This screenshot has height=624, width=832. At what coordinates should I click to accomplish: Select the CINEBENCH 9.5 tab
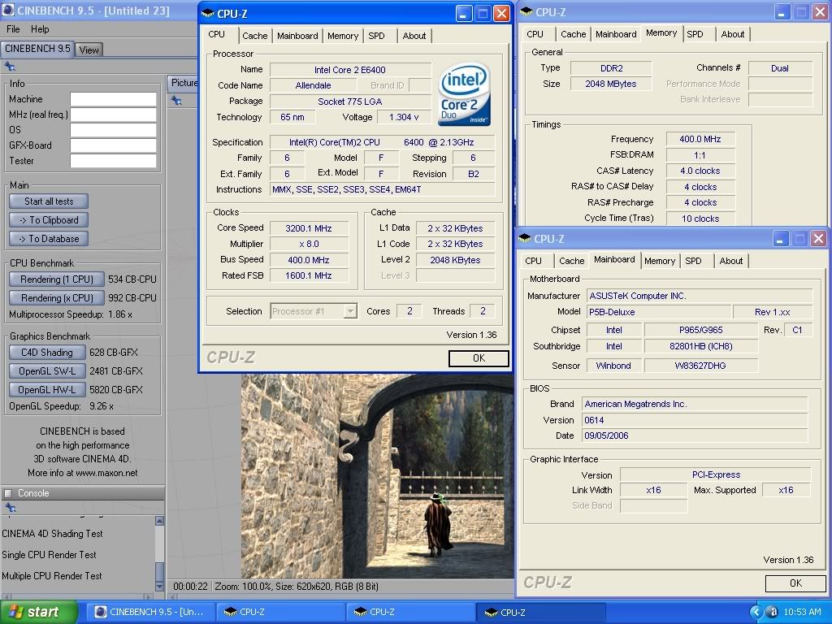(37, 49)
